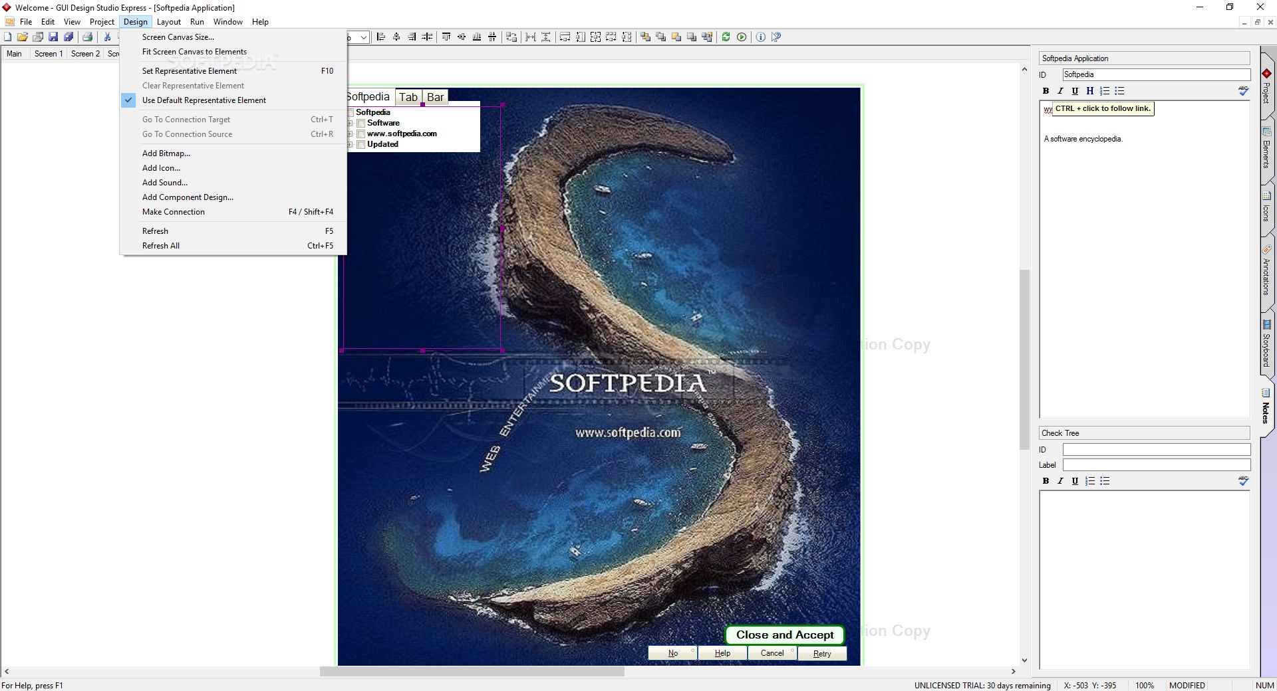Expand the www.softpedia.com tree node

click(351, 134)
